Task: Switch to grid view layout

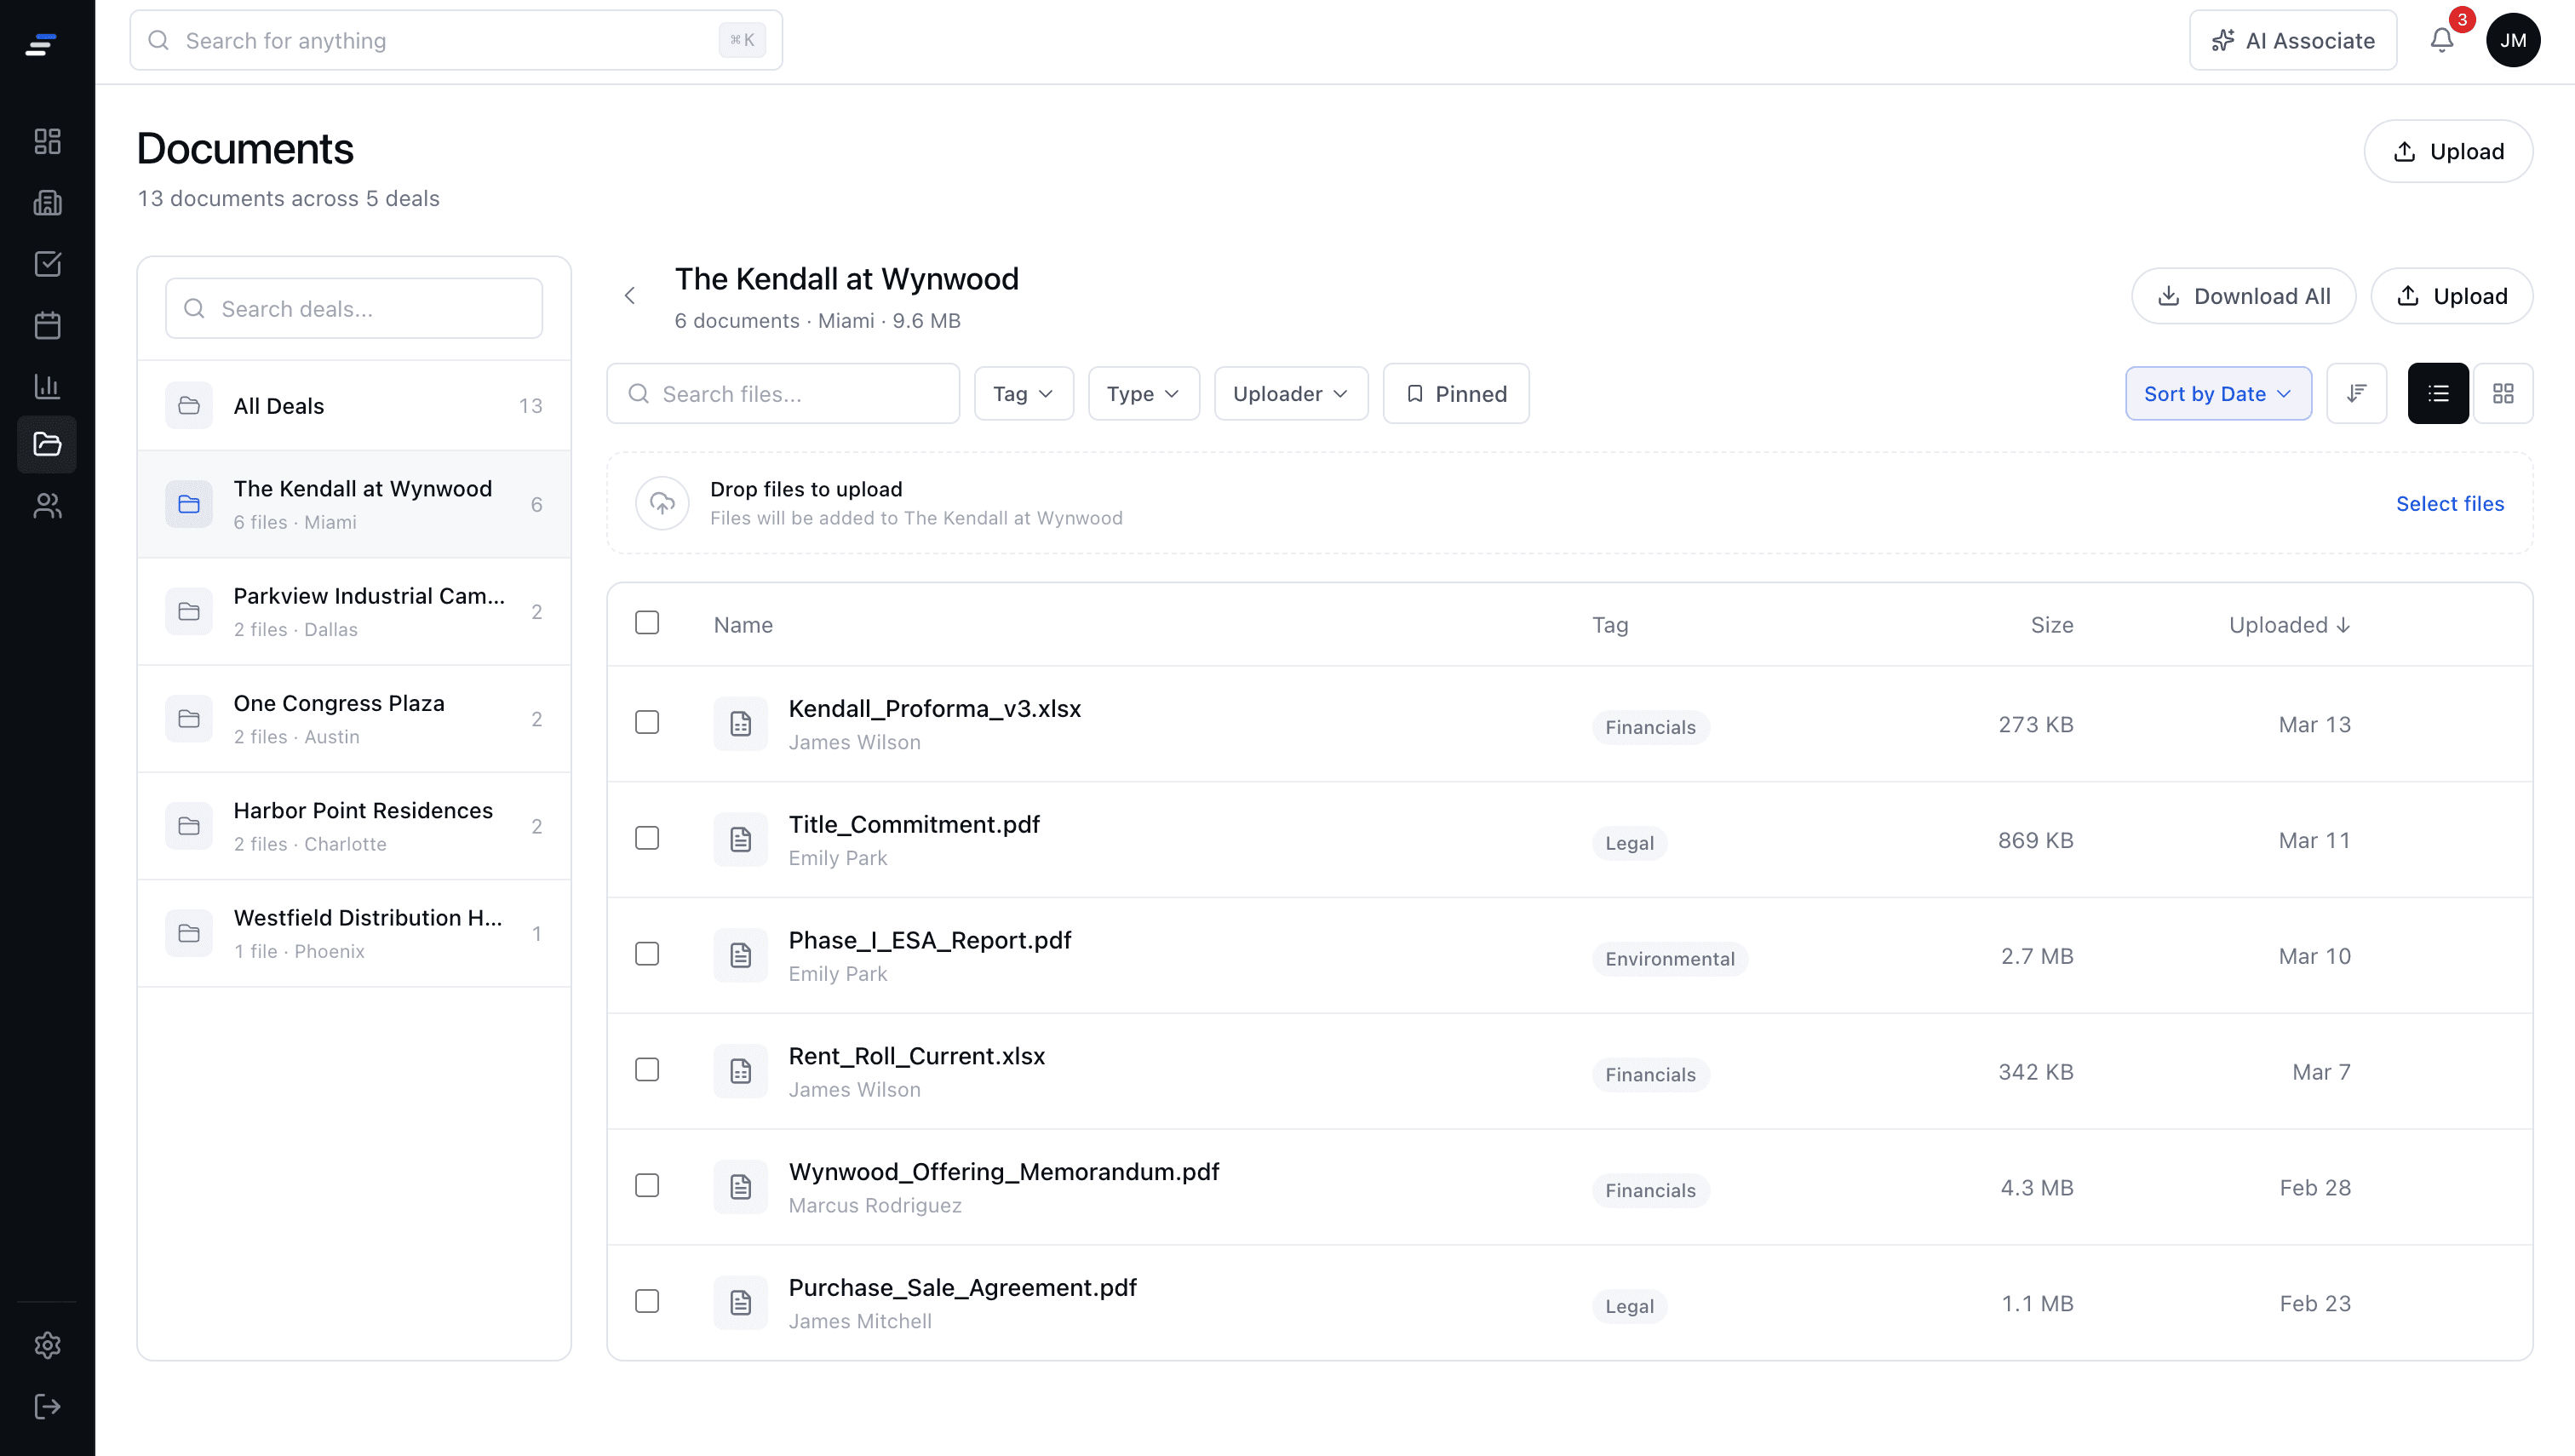Action: pyautogui.click(x=2502, y=394)
